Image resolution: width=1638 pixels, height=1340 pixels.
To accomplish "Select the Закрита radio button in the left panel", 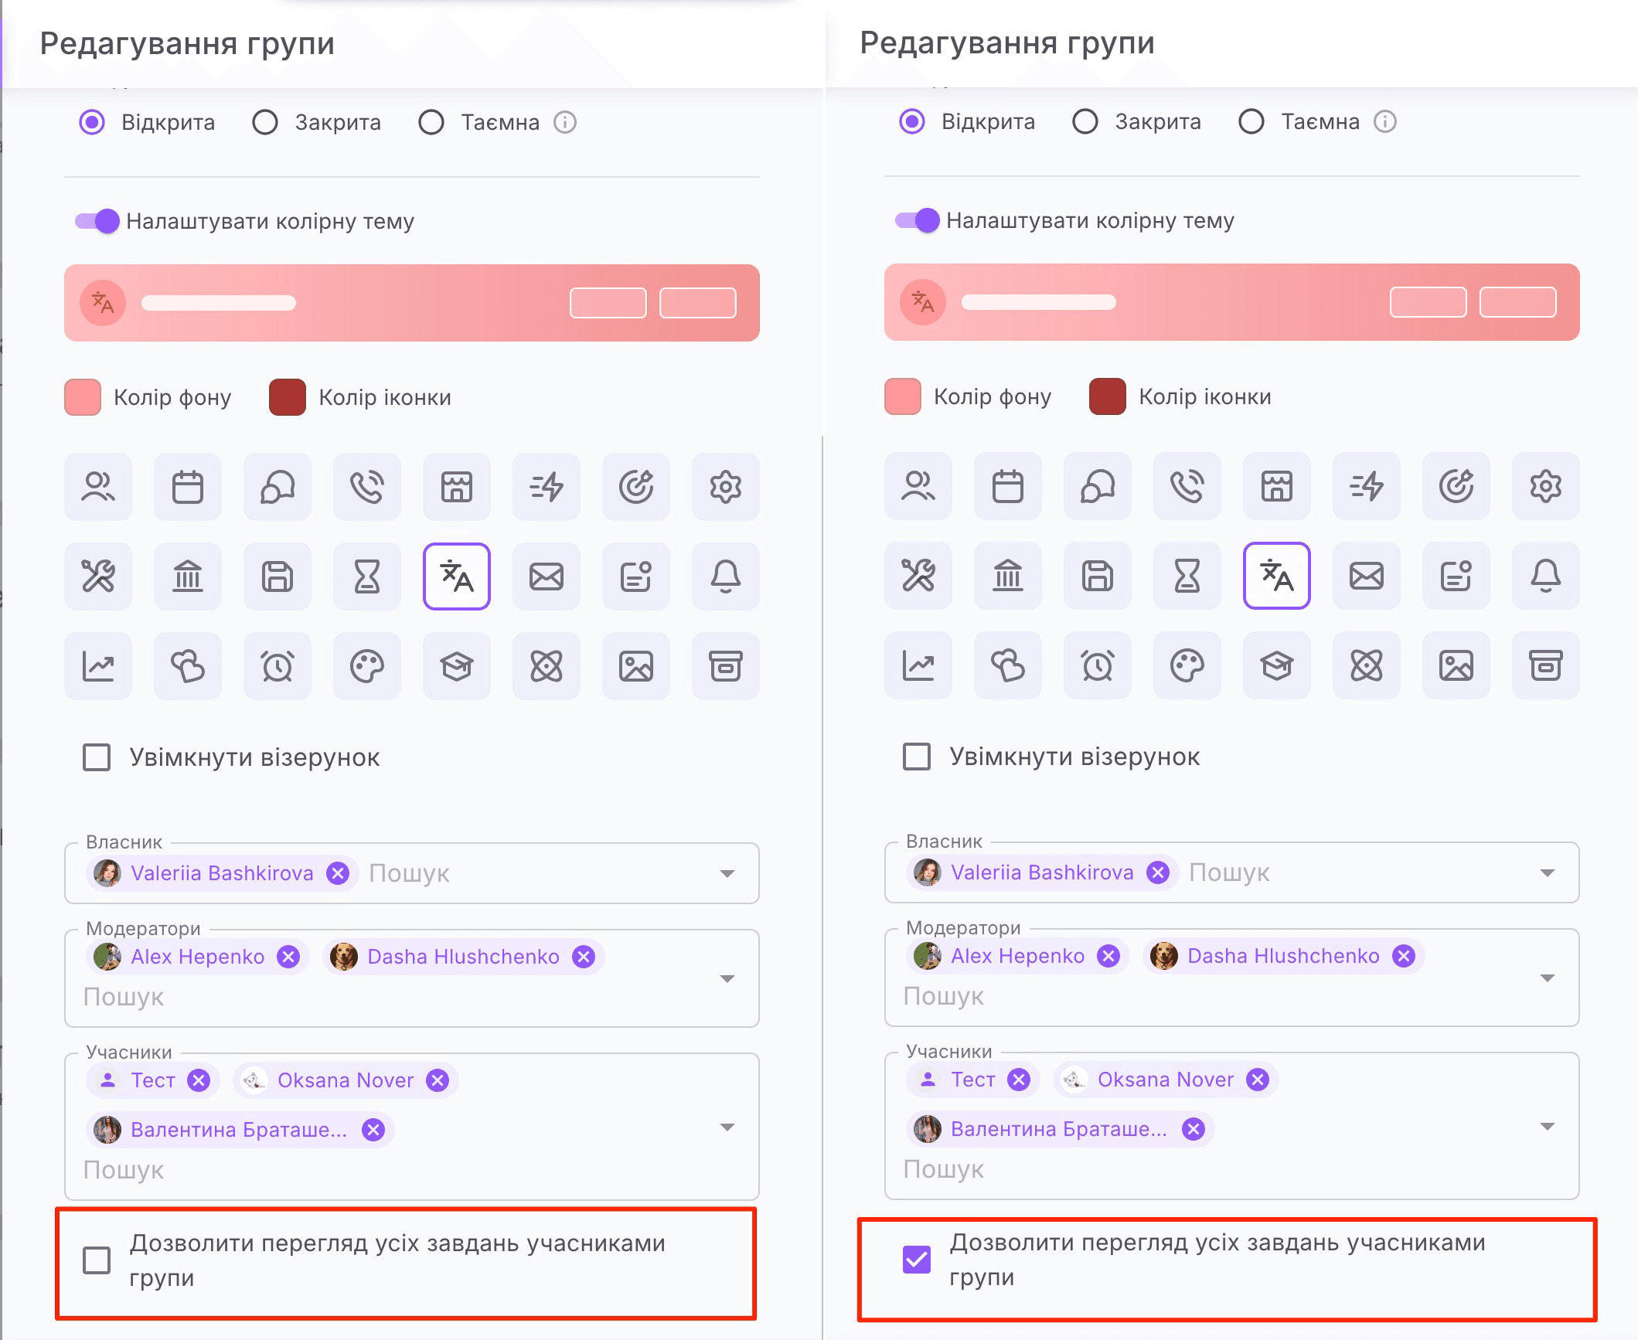I will coord(265,122).
